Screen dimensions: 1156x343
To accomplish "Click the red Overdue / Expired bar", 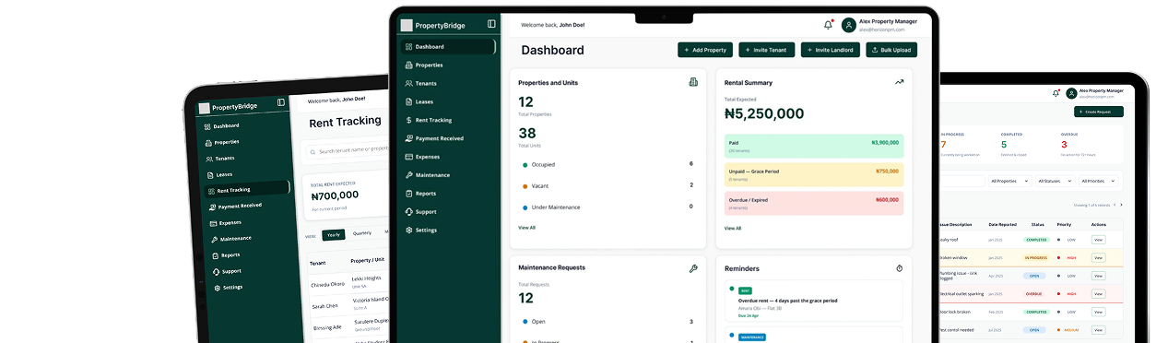I will pos(814,203).
